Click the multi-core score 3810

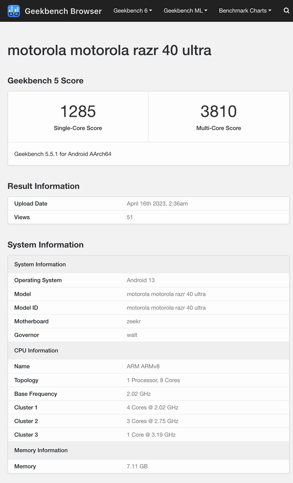219,111
